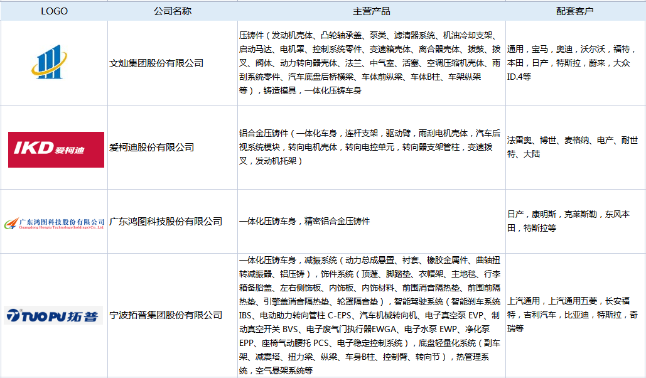The width and height of the screenshot is (646, 378).
Task: Click the 广东鸿图科技股份有限公司 name cell
Action: pos(173,222)
